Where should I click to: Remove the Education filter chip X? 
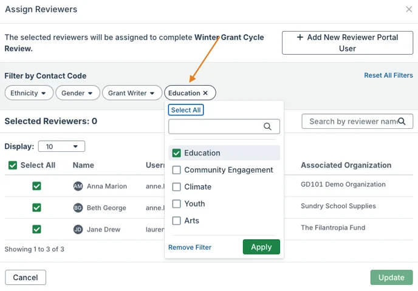point(205,93)
